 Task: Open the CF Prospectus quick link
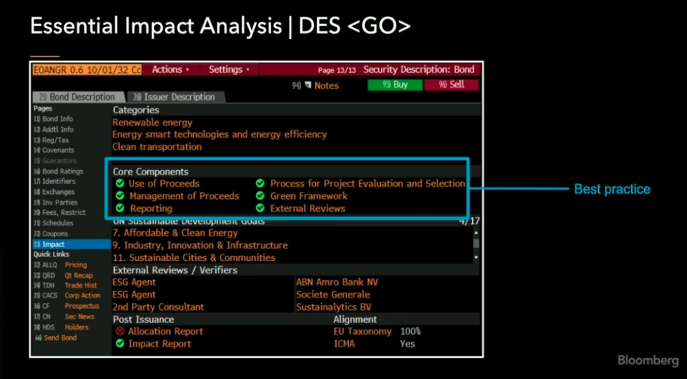(66, 306)
